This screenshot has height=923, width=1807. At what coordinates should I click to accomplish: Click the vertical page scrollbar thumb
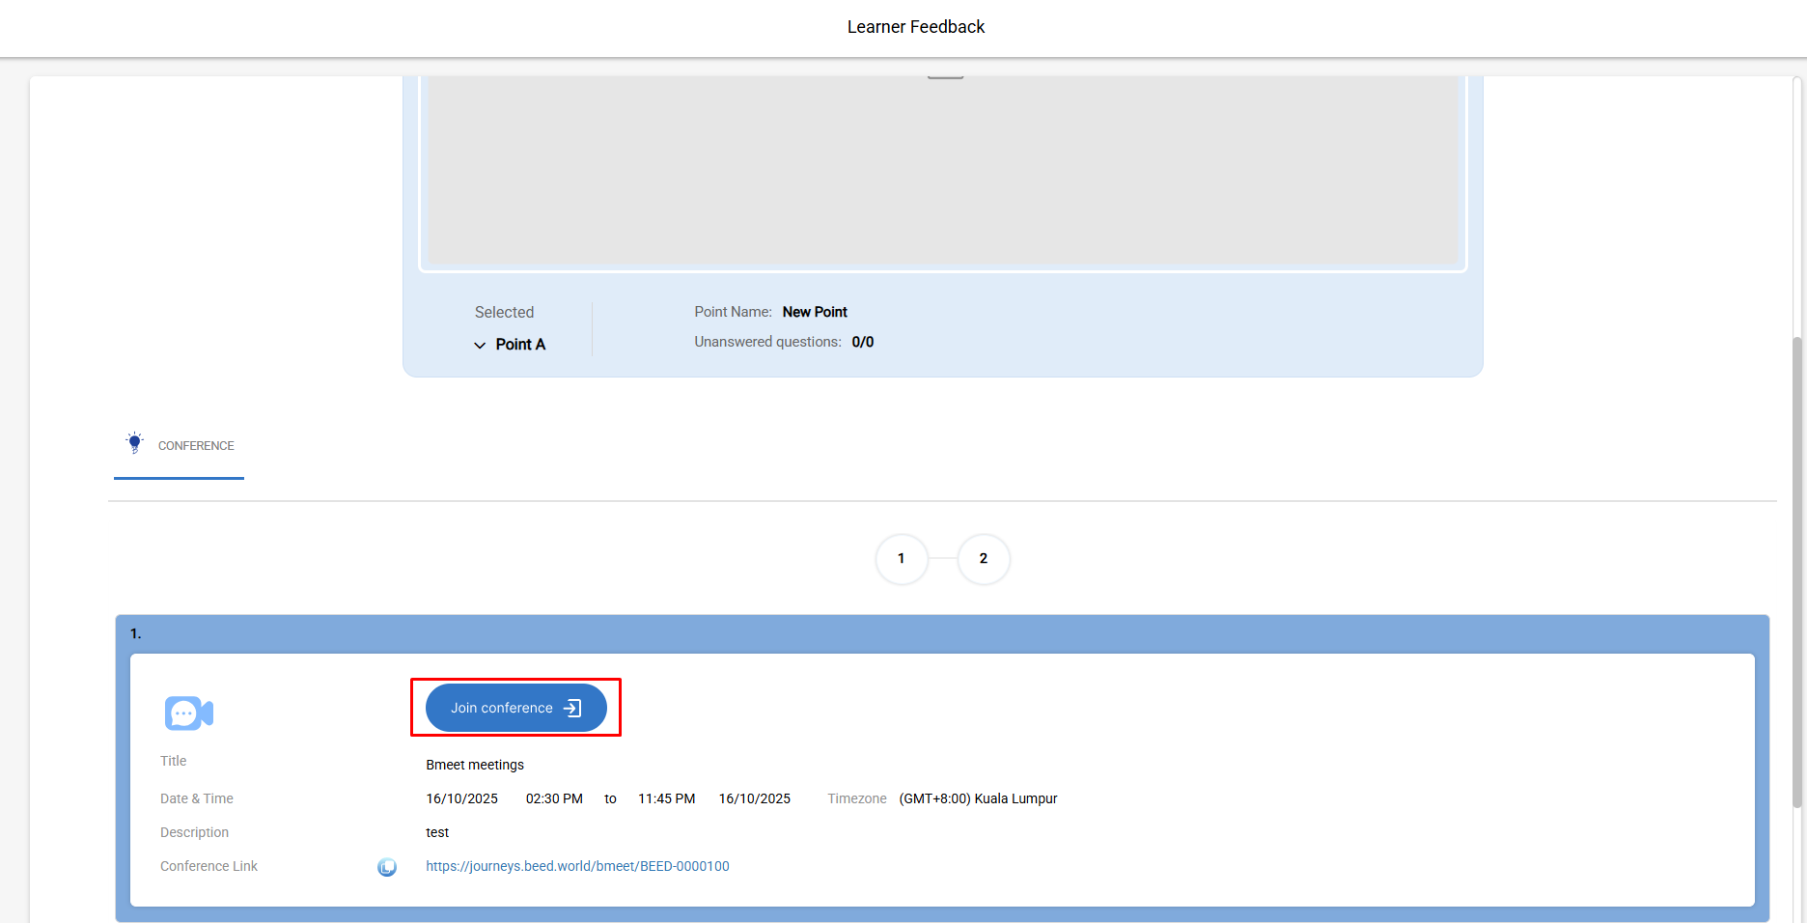click(x=1796, y=570)
